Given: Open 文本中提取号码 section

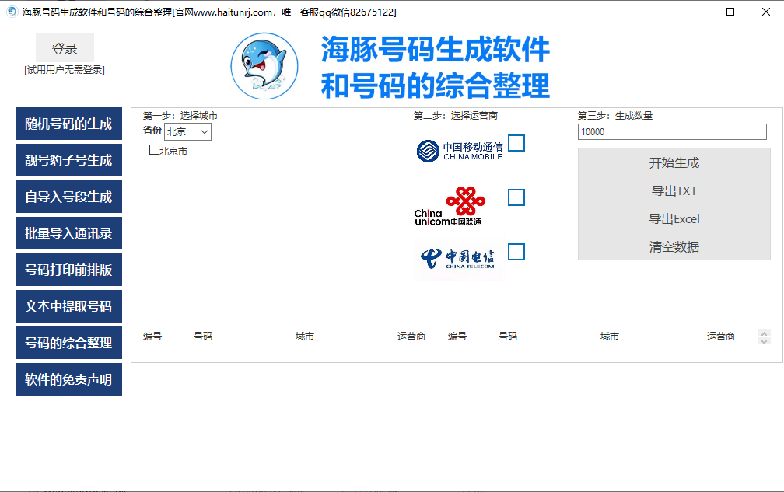Looking at the screenshot, I should coord(68,306).
